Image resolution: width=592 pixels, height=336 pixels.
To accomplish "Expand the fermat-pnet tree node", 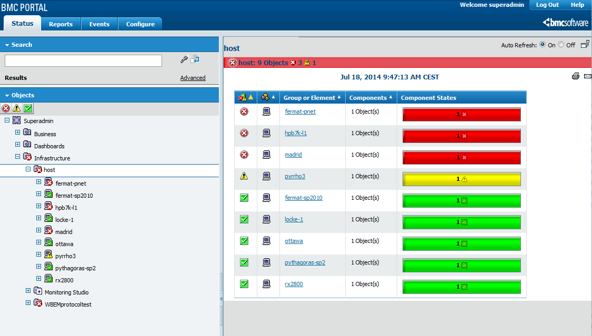I will (x=38, y=182).
